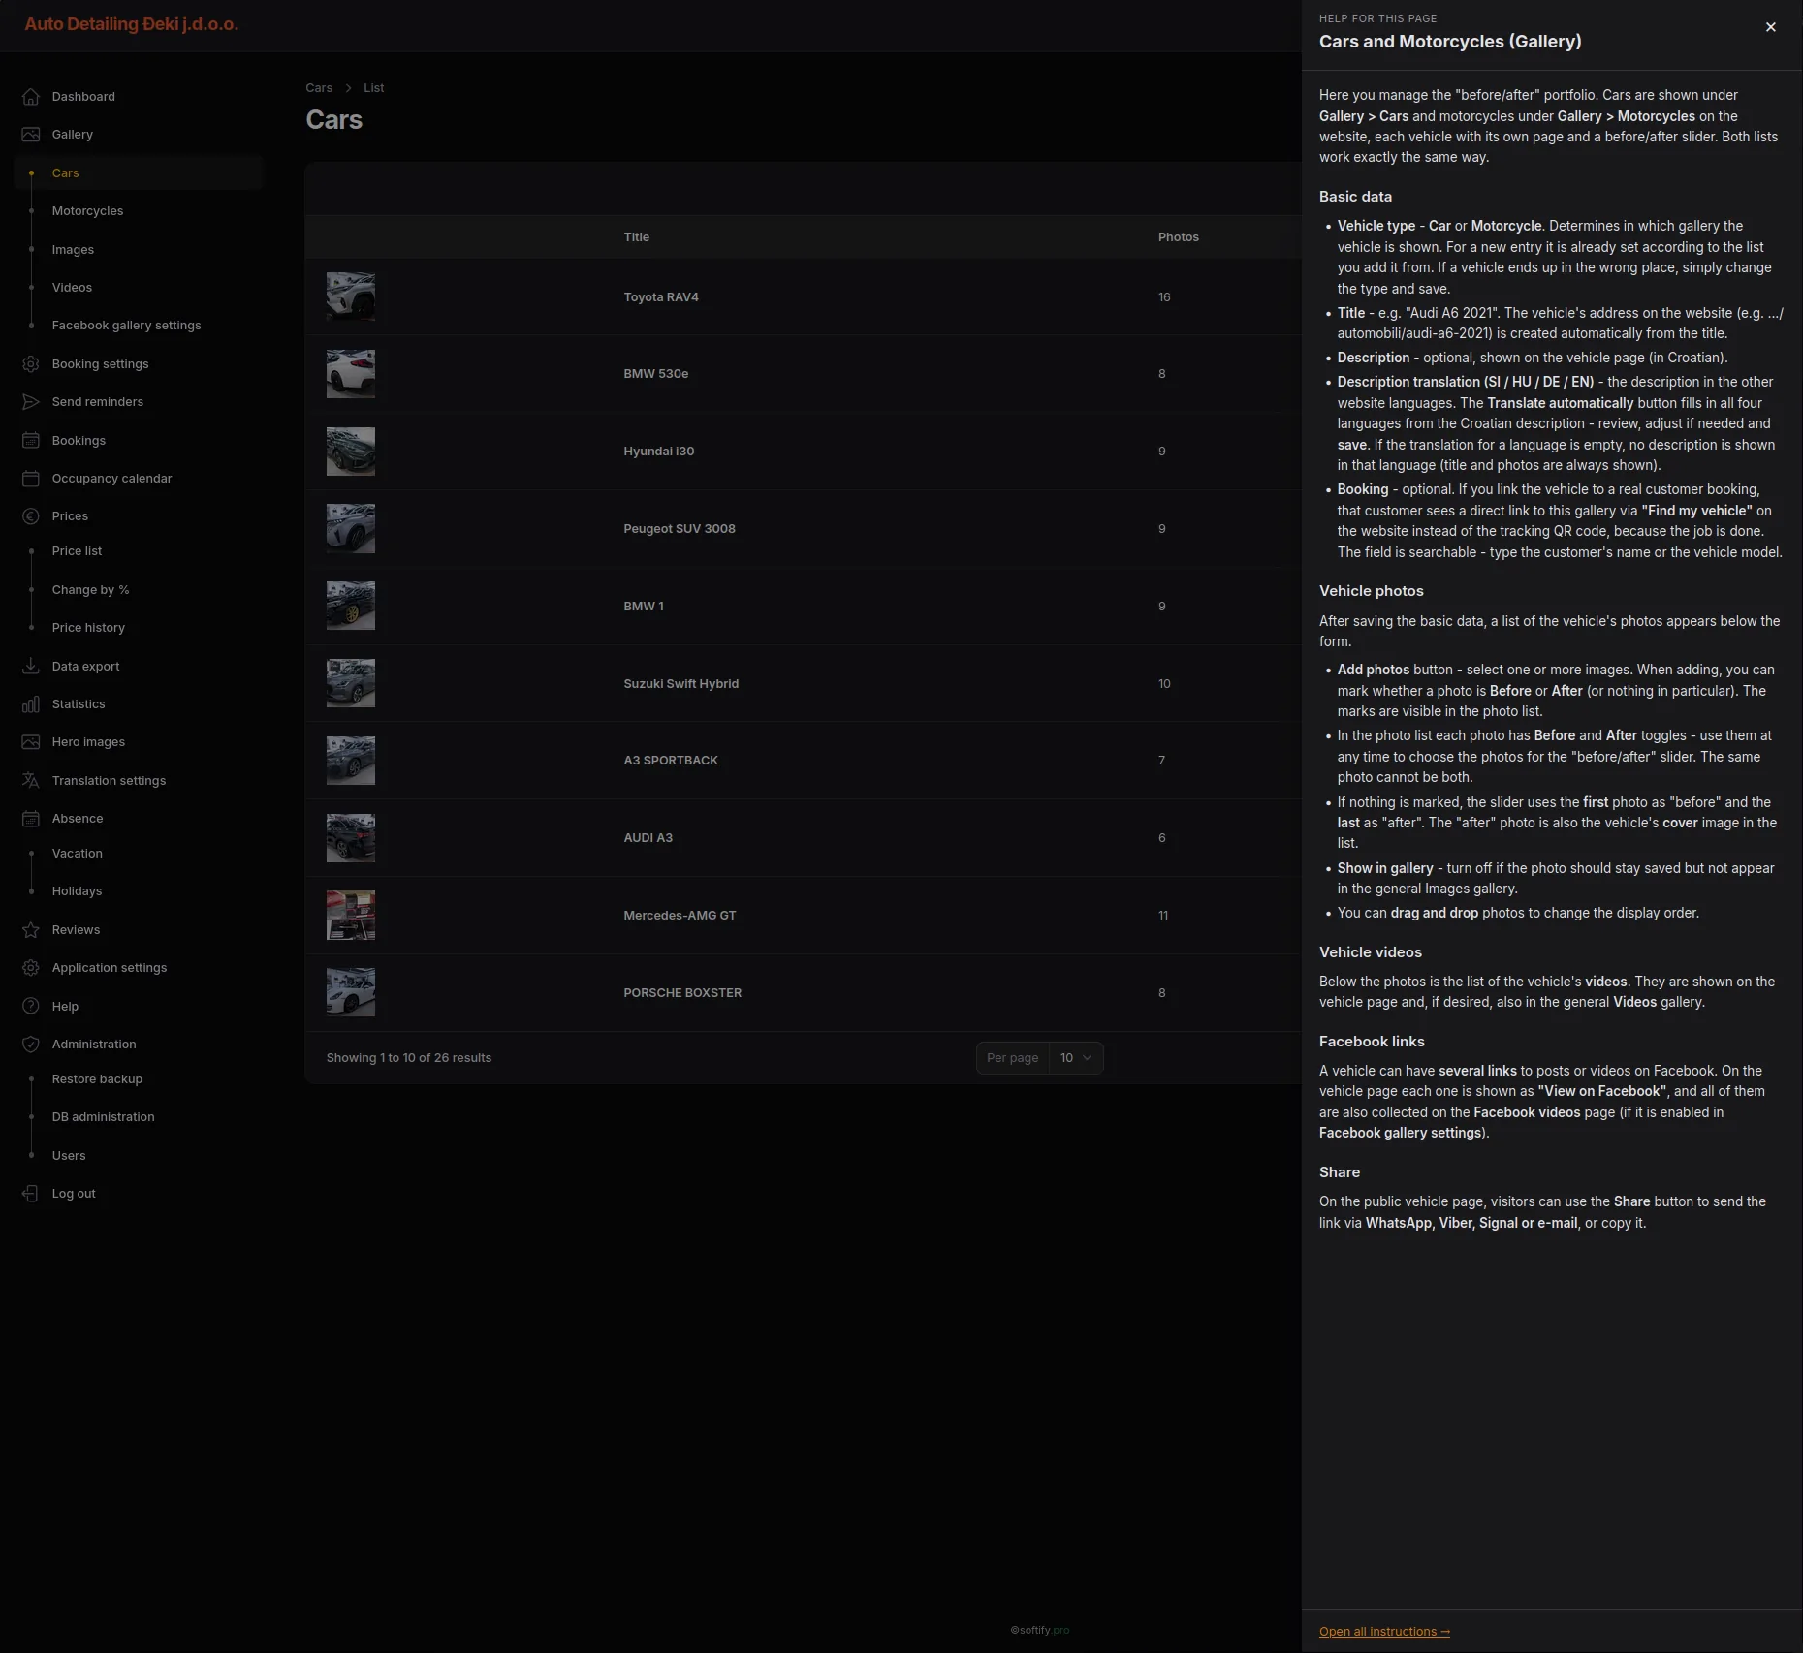The image size is (1803, 1653).
Task: Click the PORSCHE BOXSTER title
Action: coord(682,993)
